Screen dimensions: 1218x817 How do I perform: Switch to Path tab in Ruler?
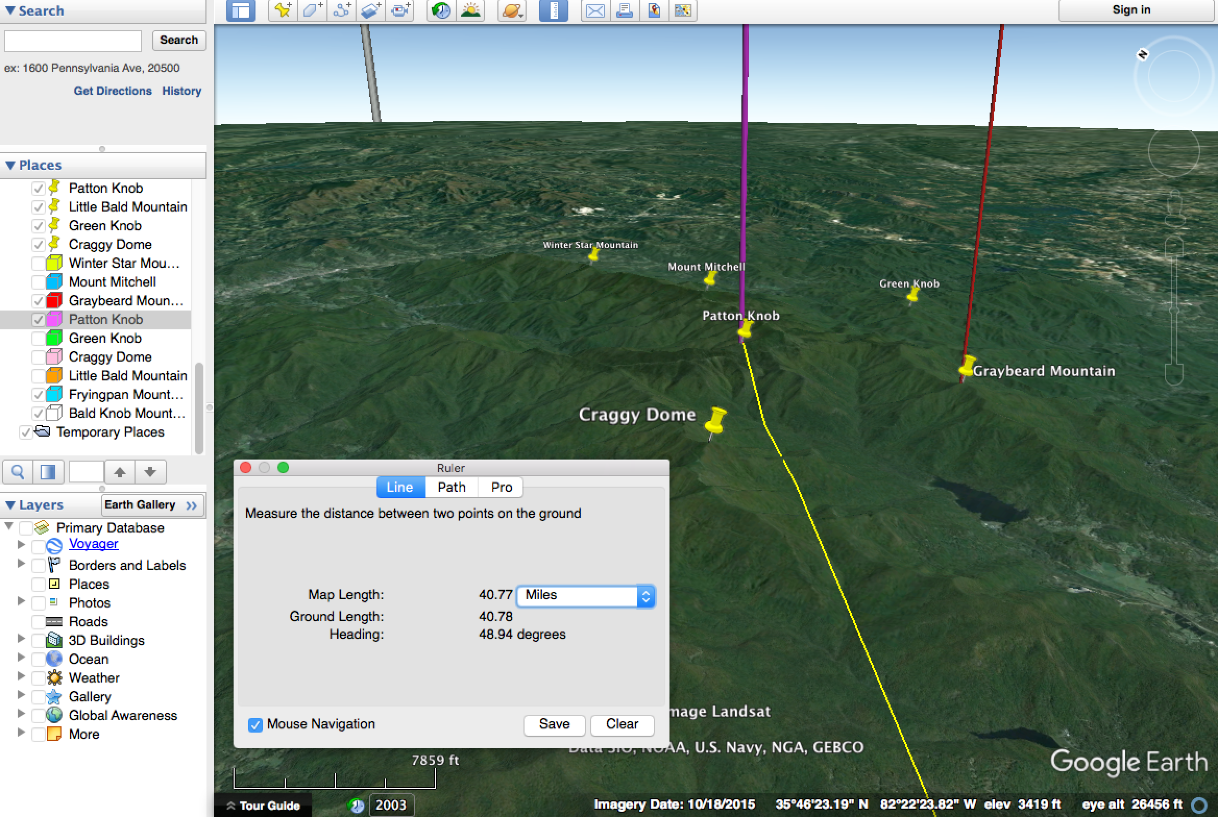[x=452, y=487]
